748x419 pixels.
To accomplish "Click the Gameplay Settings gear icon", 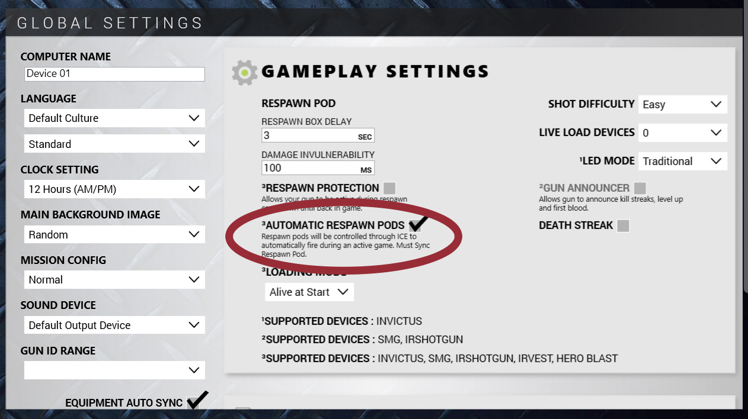I will [245, 72].
